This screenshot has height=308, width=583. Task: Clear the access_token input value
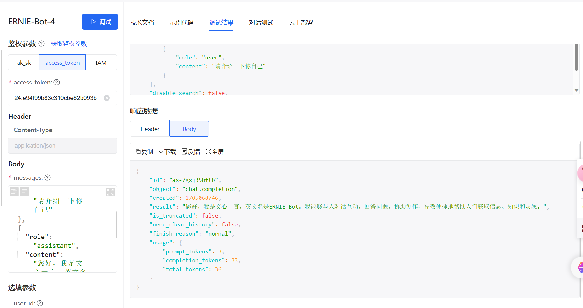click(x=107, y=98)
